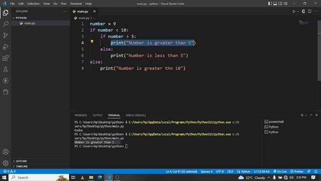The image size is (321, 181).
Task: Open the Source Control view
Action: [x=6, y=35]
